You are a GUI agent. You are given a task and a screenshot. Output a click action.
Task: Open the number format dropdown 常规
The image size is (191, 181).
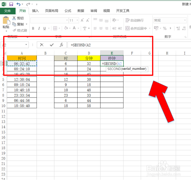(170, 20)
